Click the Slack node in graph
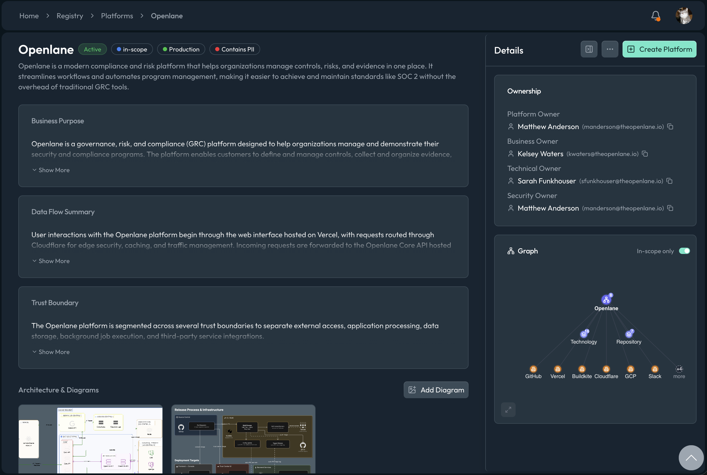707x475 pixels. 655,369
